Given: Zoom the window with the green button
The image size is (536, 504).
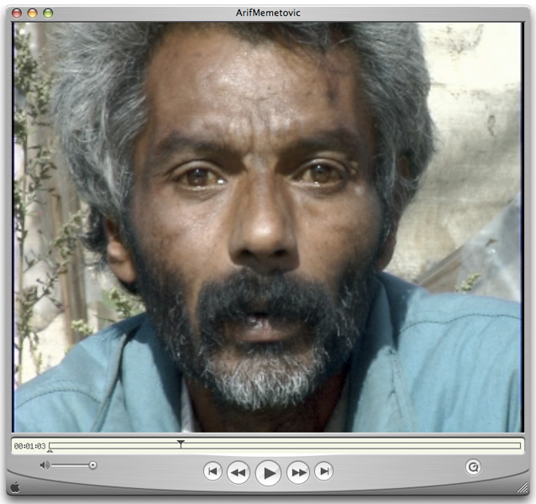Looking at the screenshot, I should click(48, 13).
